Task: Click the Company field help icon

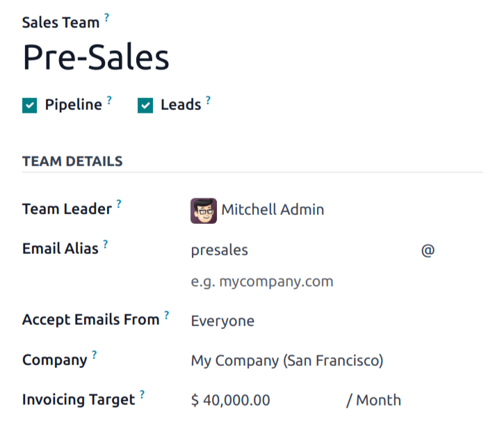Action: (x=95, y=355)
